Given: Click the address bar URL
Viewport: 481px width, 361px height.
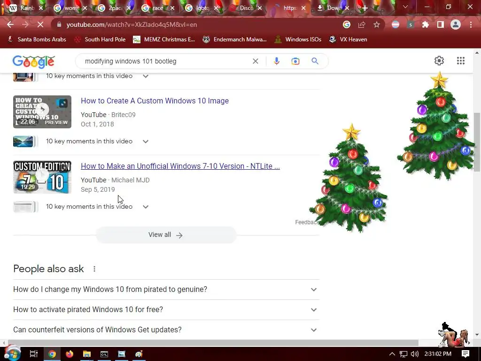Looking at the screenshot, I should (132, 24).
